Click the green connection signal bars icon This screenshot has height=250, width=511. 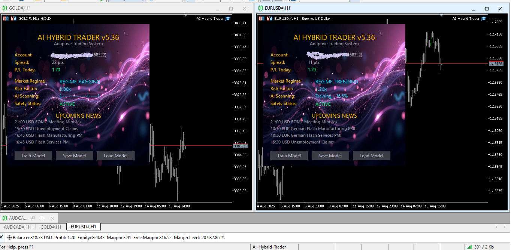469,247
